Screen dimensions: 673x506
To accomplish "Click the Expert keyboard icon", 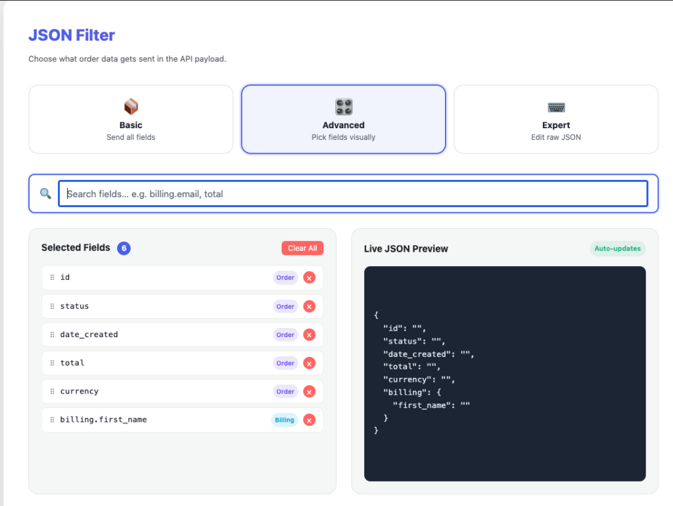I will point(556,107).
